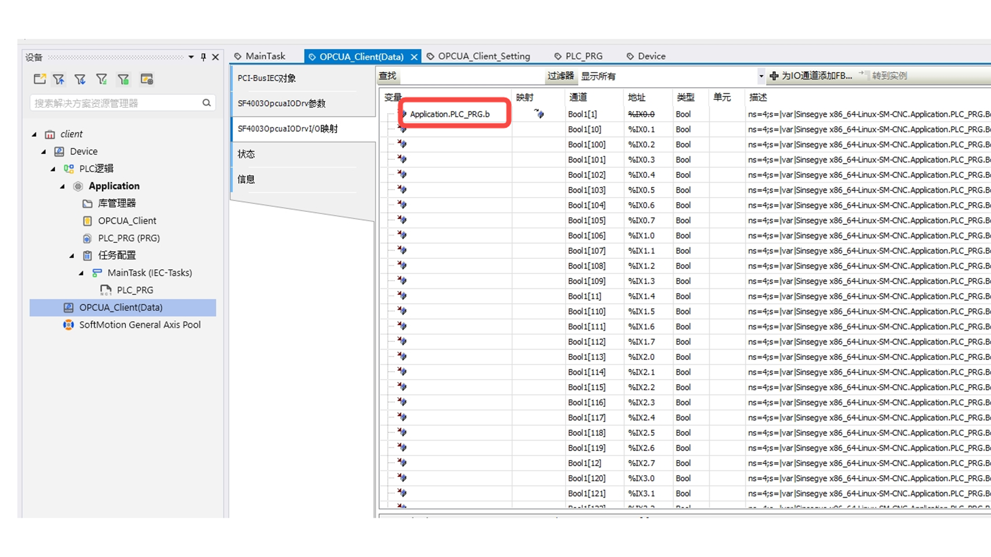Collapse the 任务配置 tree node

(72, 255)
